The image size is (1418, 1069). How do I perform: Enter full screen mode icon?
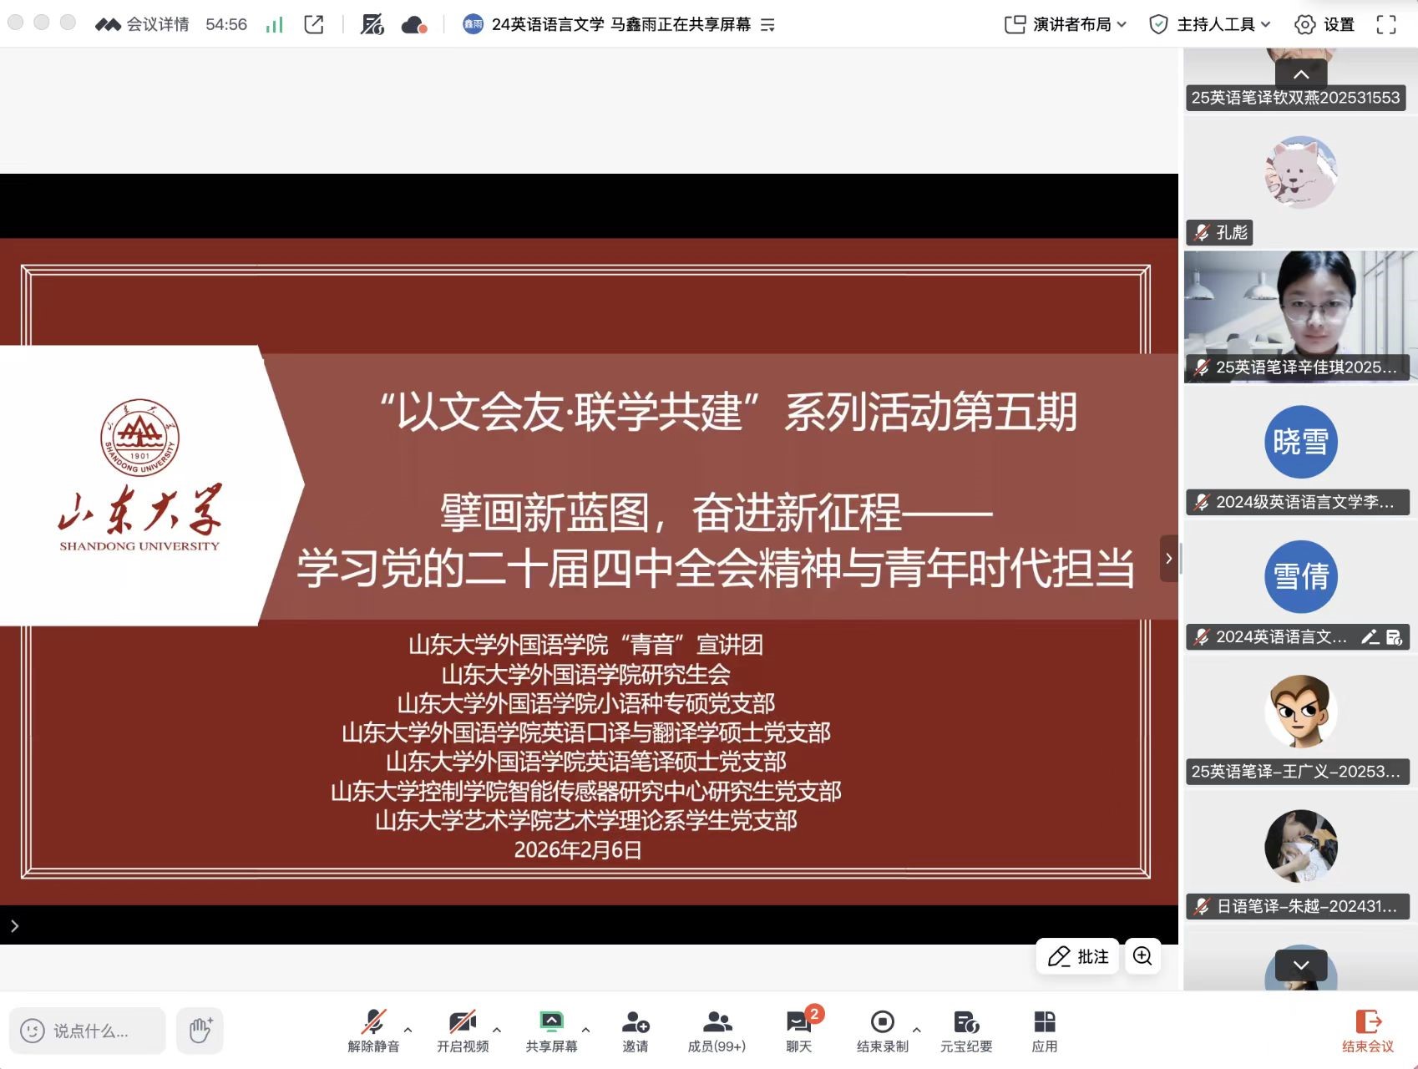1385,24
